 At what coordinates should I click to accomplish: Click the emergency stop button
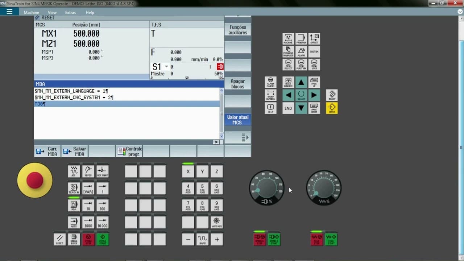(35, 180)
